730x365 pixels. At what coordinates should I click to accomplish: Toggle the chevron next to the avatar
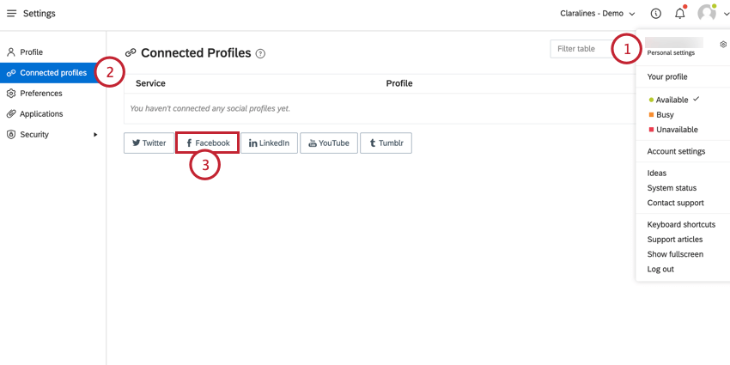pyautogui.click(x=726, y=15)
